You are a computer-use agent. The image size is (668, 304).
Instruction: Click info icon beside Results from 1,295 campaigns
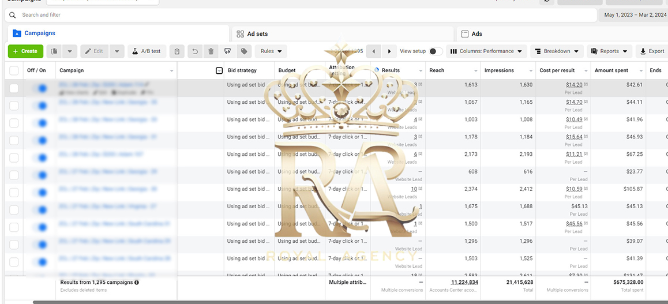136,282
